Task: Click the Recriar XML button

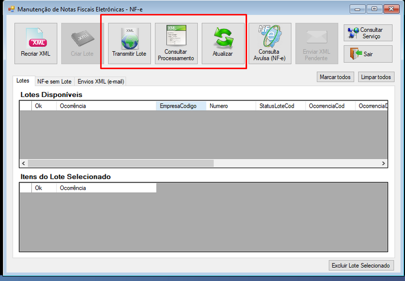Action: click(35, 43)
